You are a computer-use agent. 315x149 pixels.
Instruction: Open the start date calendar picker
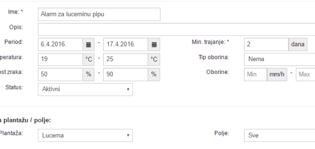point(88,44)
